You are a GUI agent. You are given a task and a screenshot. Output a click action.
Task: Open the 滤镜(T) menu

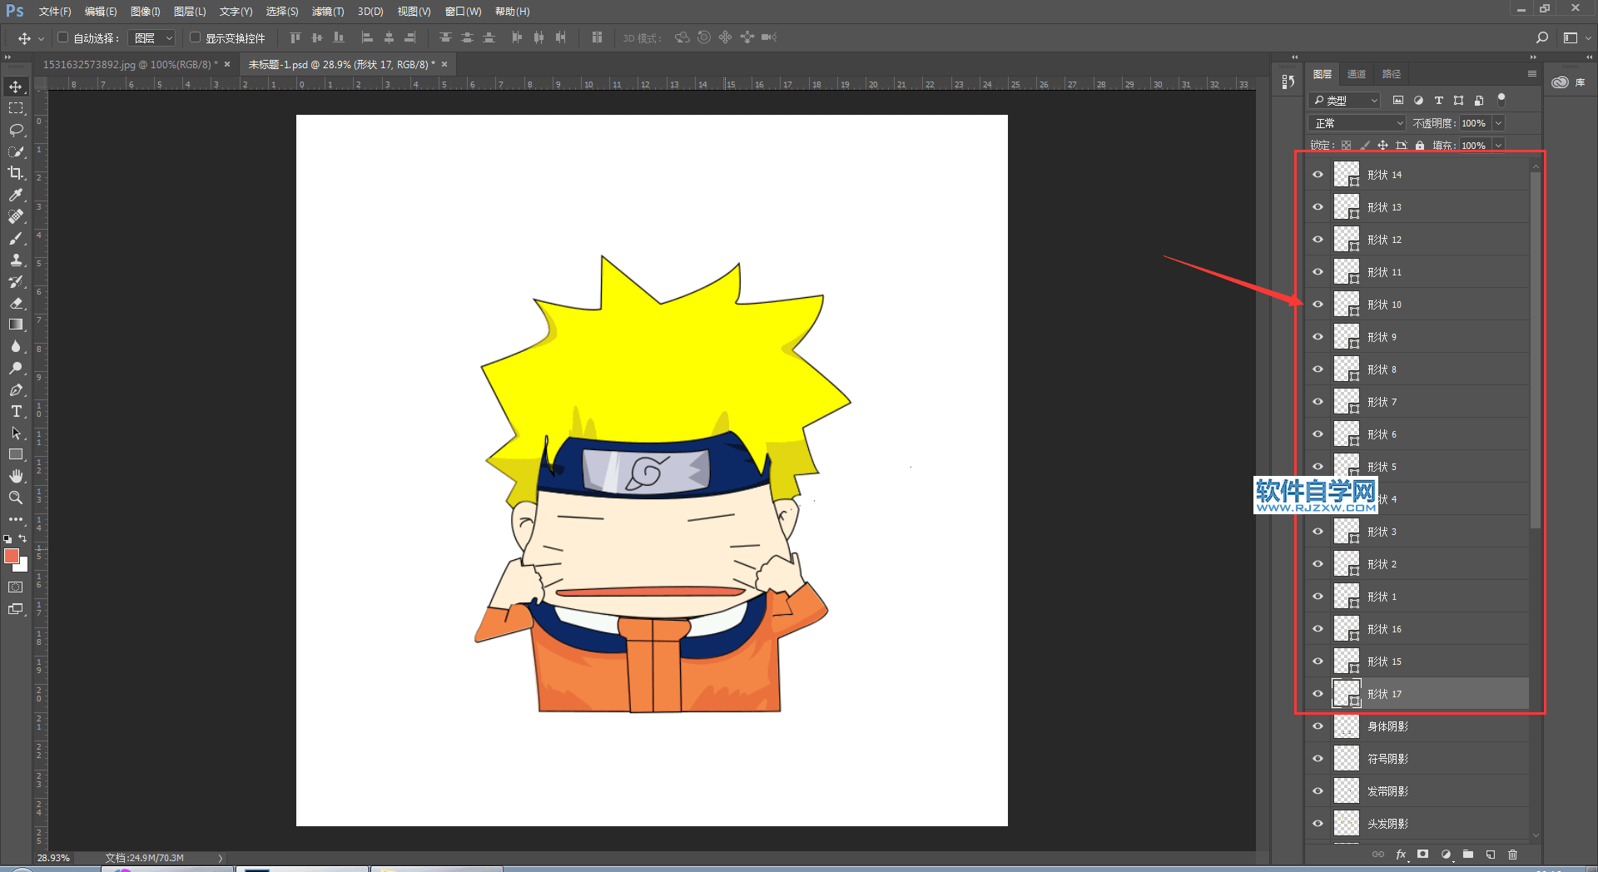[327, 12]
